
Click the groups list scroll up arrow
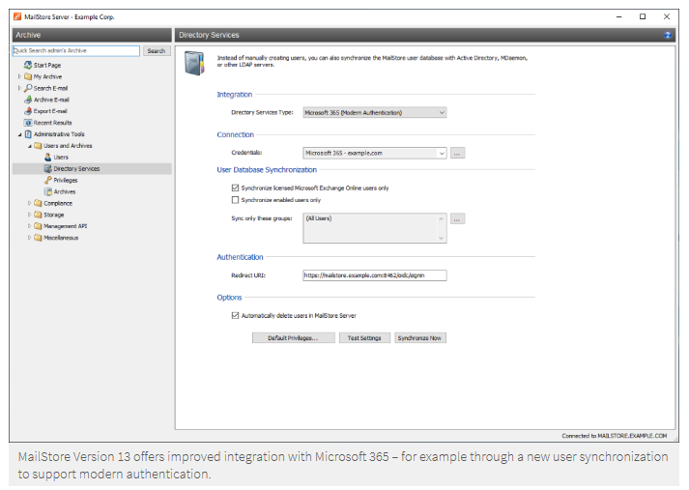442,218
